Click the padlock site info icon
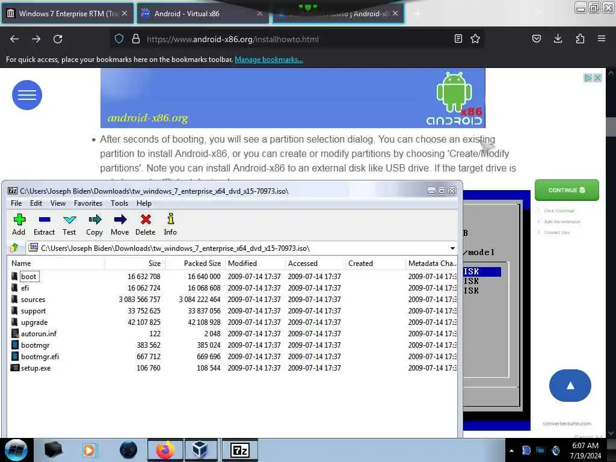The height and width of the screenshot is (462, 616). coord(136,39)
